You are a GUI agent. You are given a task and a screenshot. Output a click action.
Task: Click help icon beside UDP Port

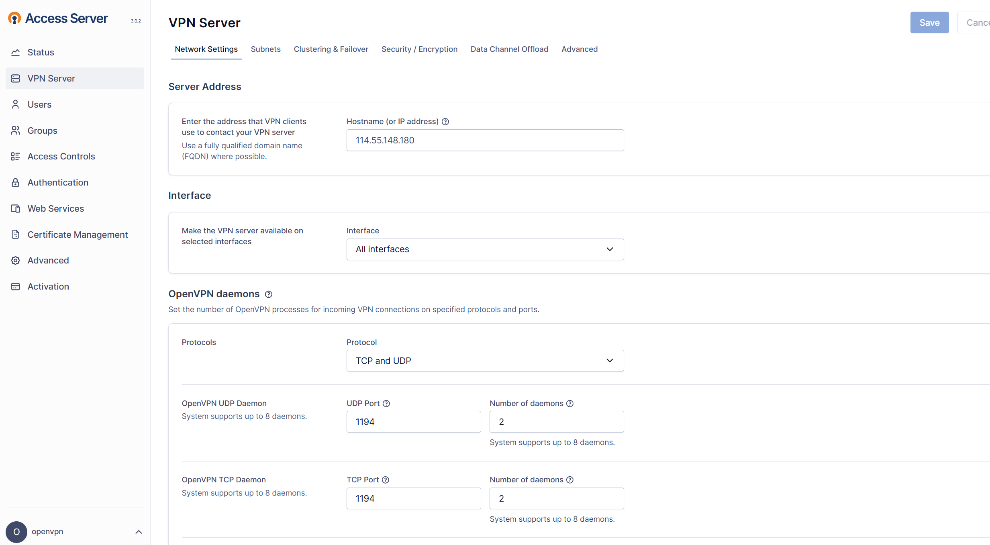(386, 404)
